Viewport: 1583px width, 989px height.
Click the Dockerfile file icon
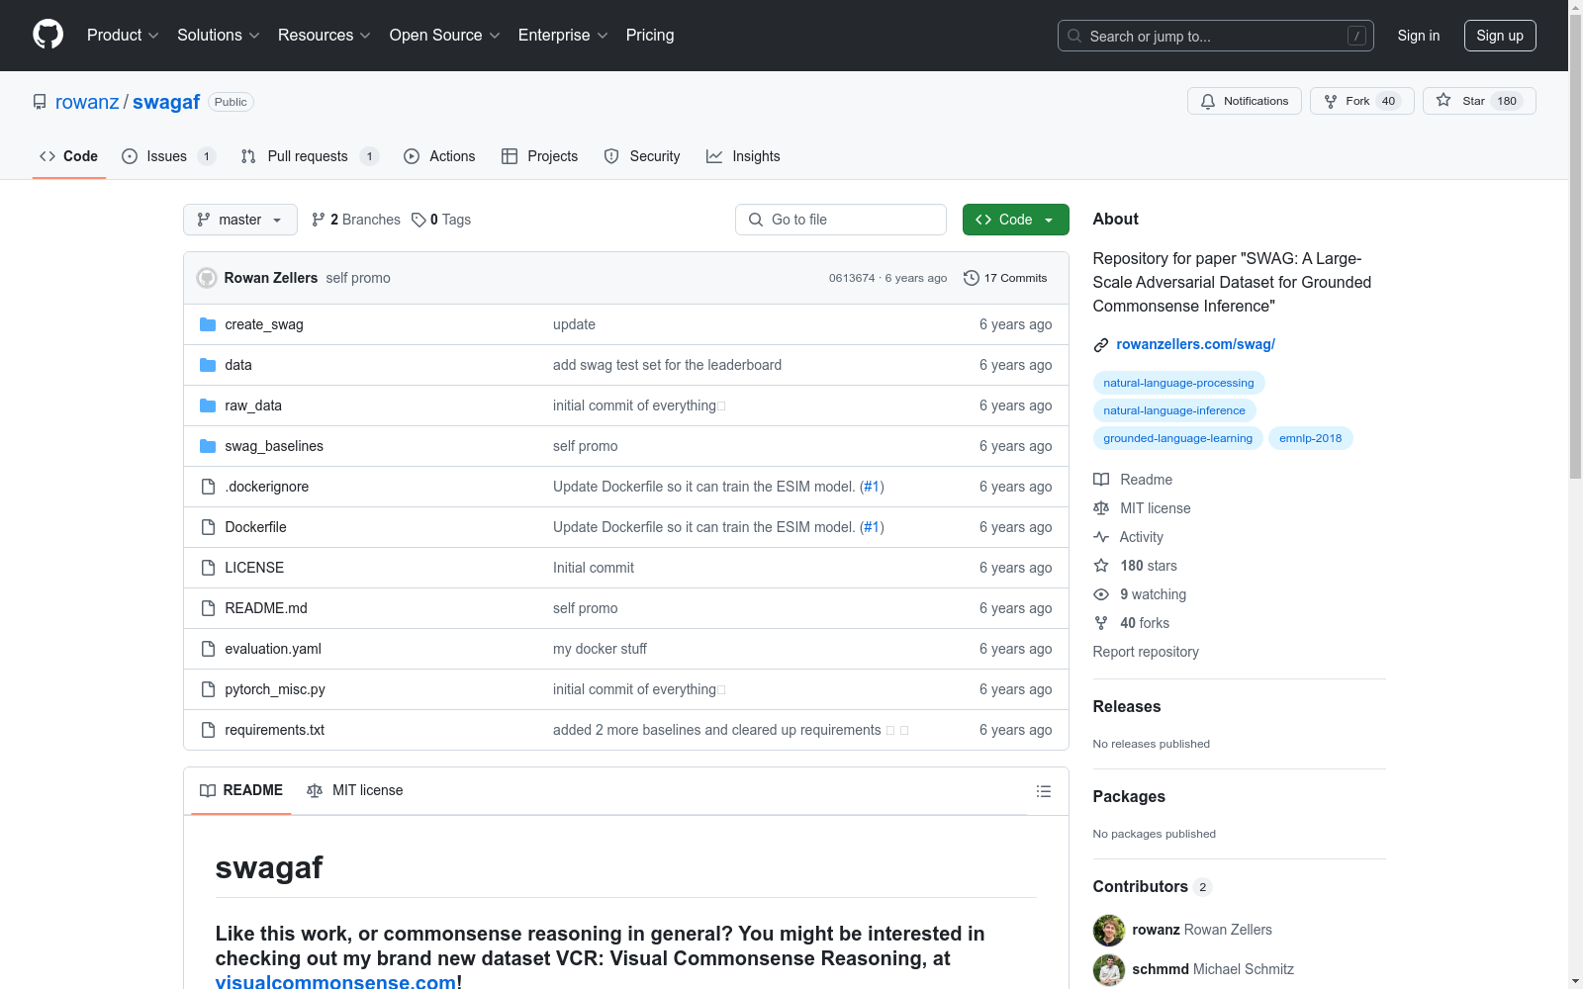point(208,527)
